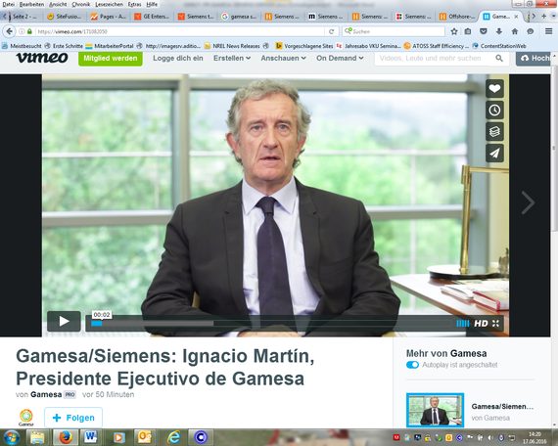The image size is (558, 446).
Task: Open the Meistbesucht bookmarks folder
Action: [x=23, y=46]
